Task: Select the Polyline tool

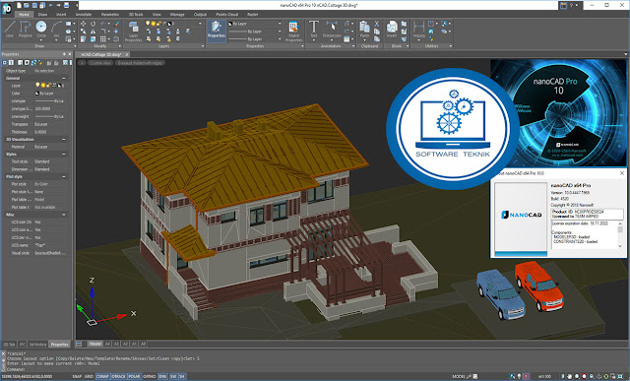Action: 25,29
